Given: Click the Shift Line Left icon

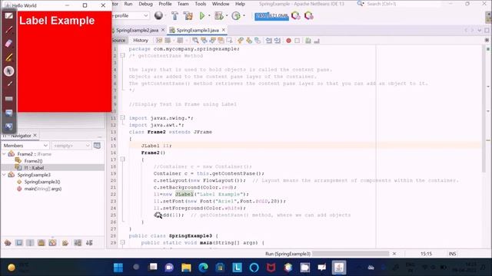Looking at the screenshot, I should [x=269, y=41].
